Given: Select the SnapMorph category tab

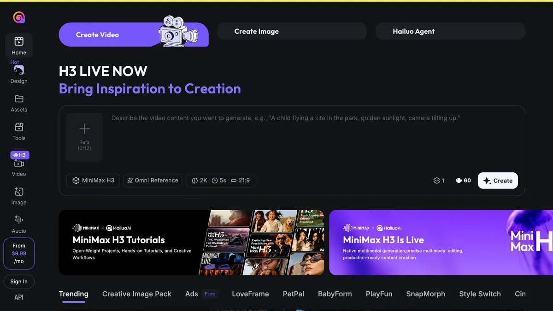Looking at the screenshot, I should (x=426, y=294).
